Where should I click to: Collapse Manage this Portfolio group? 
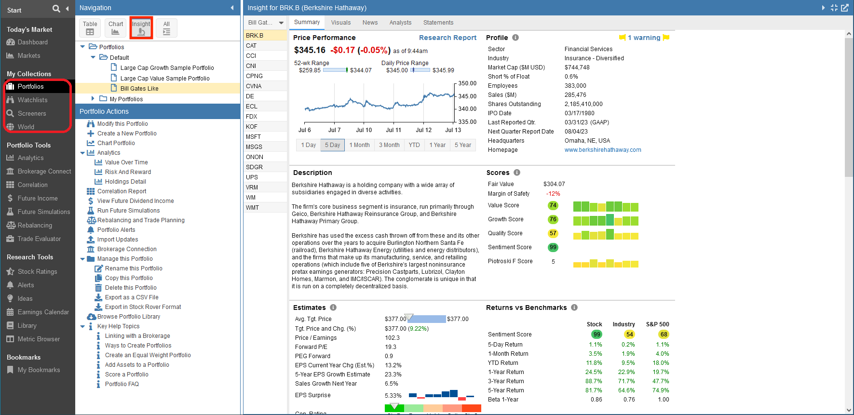[x=82, y=259]
